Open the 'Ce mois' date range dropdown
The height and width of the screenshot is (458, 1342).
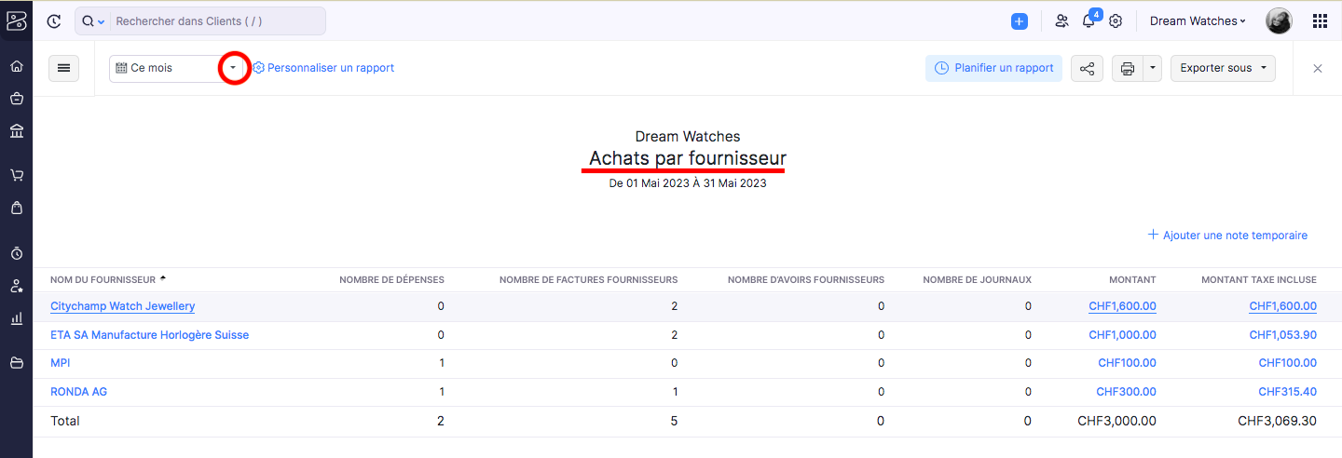177,68
